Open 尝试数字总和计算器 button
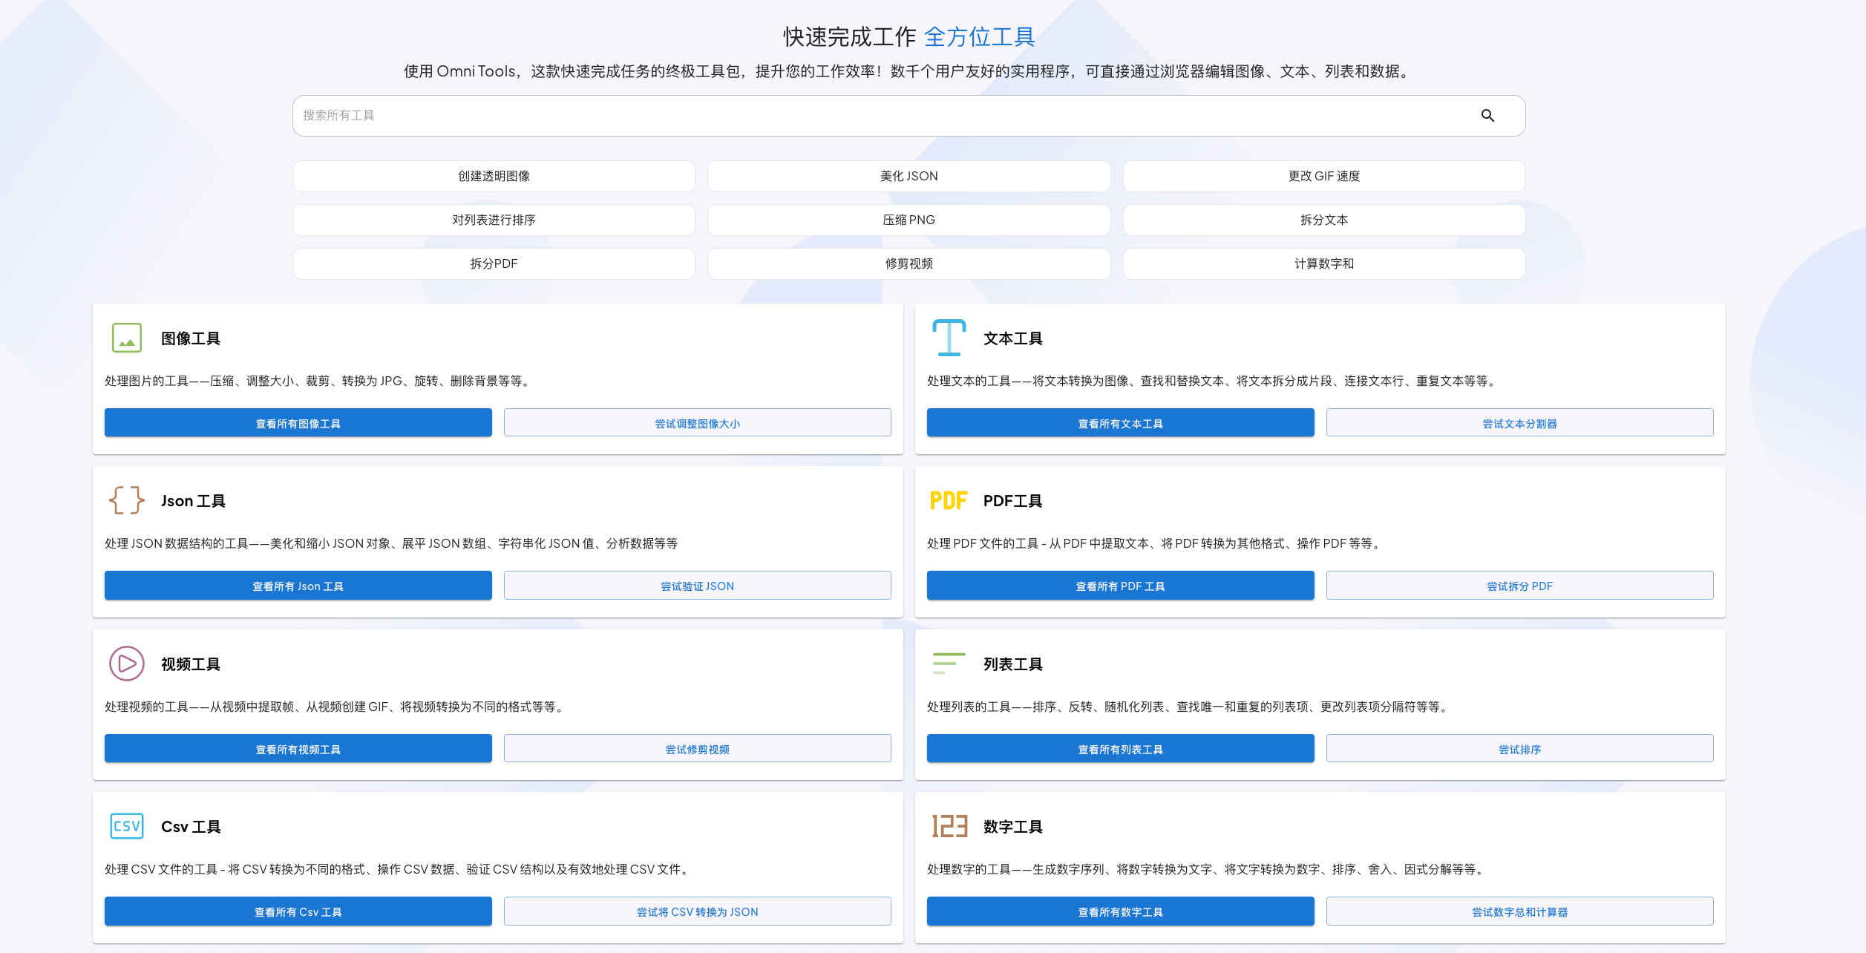 tap(1519, 911)
